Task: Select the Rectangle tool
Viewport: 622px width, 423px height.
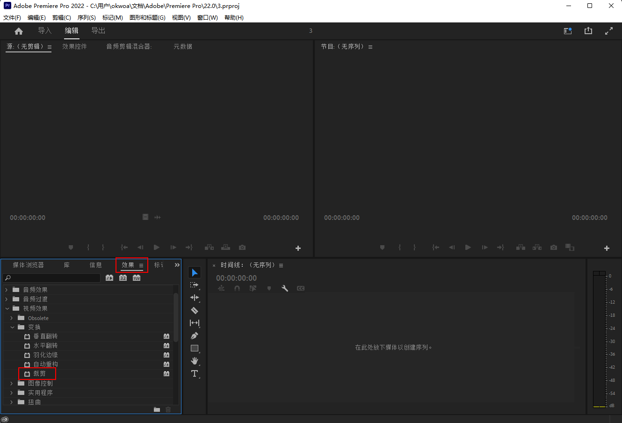Action: point(195,348)
